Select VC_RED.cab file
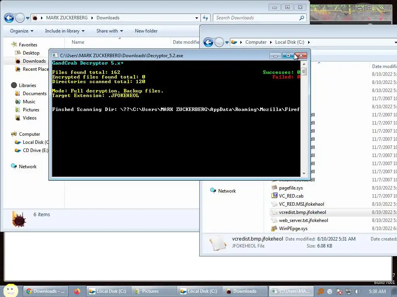Image resolution: width=397 pixels, height=297 pixels. coord(291,196)
